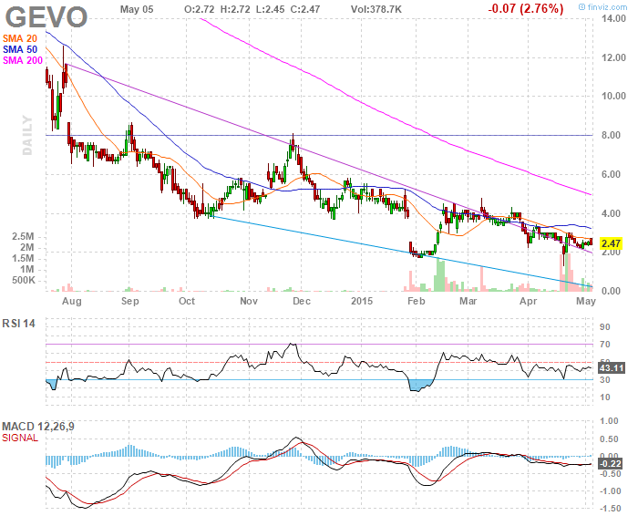Click the Feb month axis label

click(417, 301)
